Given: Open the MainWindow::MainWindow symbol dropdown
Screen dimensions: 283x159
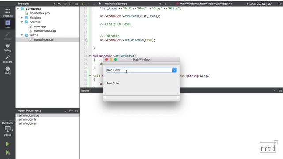Looking at the screenshot, I should click(247, 4).
